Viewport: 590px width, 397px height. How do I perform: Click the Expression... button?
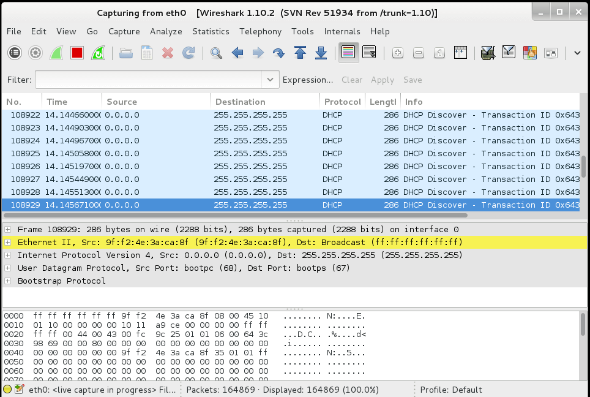pyautogui.click(x=308, y=80)
